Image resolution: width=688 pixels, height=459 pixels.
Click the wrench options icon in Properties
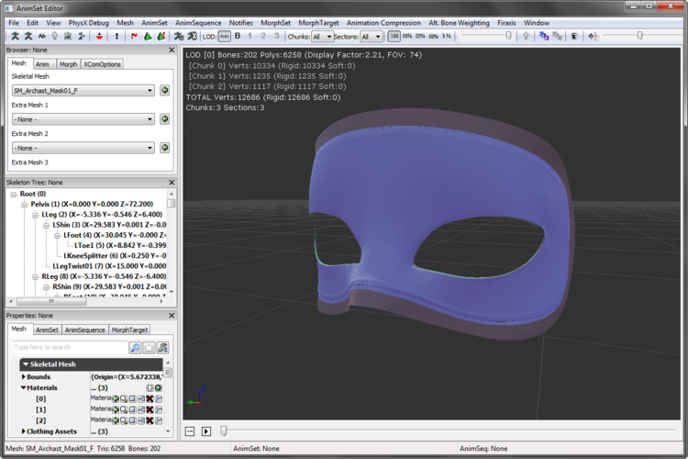(x=162, y=347)
